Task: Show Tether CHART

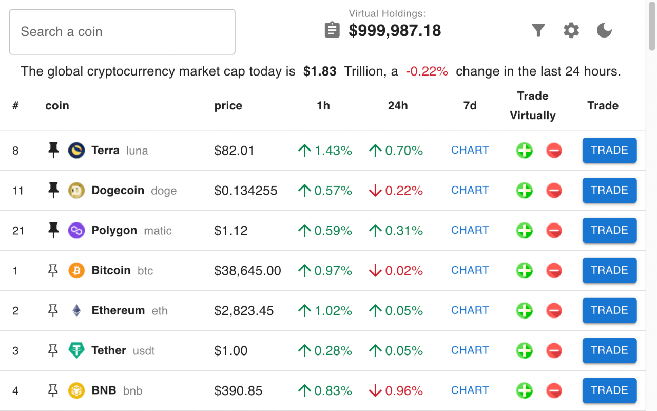Action: 470,351
